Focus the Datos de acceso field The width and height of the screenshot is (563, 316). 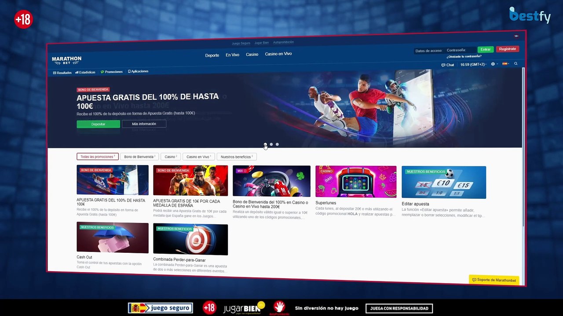(x=429, y=51)
